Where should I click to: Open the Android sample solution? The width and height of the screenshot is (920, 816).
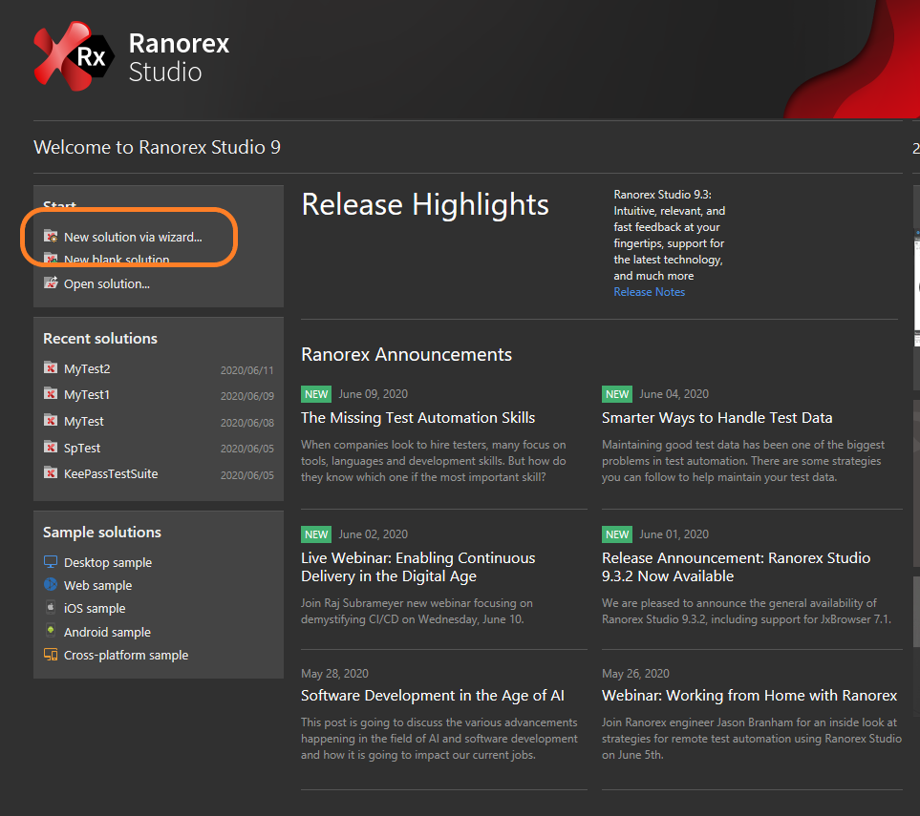107,632
